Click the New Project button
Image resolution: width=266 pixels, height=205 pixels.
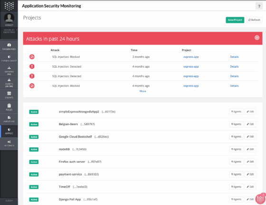(235, 20)
